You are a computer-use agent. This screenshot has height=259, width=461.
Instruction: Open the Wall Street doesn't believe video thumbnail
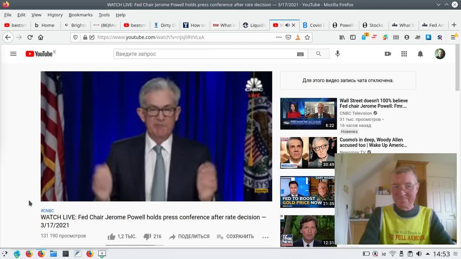308,114
